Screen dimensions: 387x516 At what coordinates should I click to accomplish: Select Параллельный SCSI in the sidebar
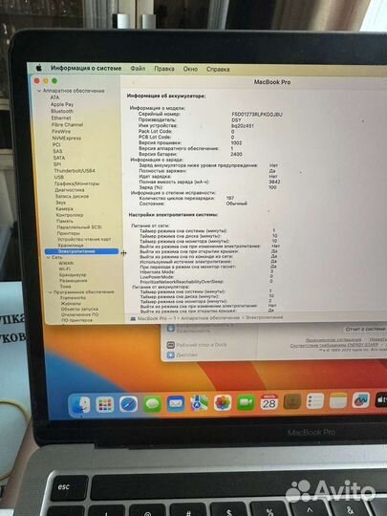[79, 227]
